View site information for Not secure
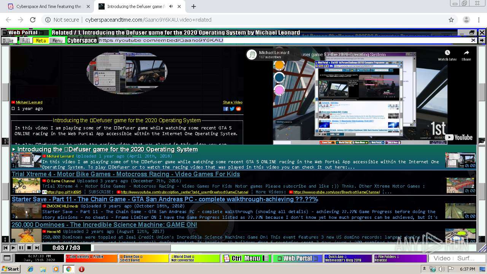The height and width of the screenshot is (274, 487). click(x=62, y=20)
